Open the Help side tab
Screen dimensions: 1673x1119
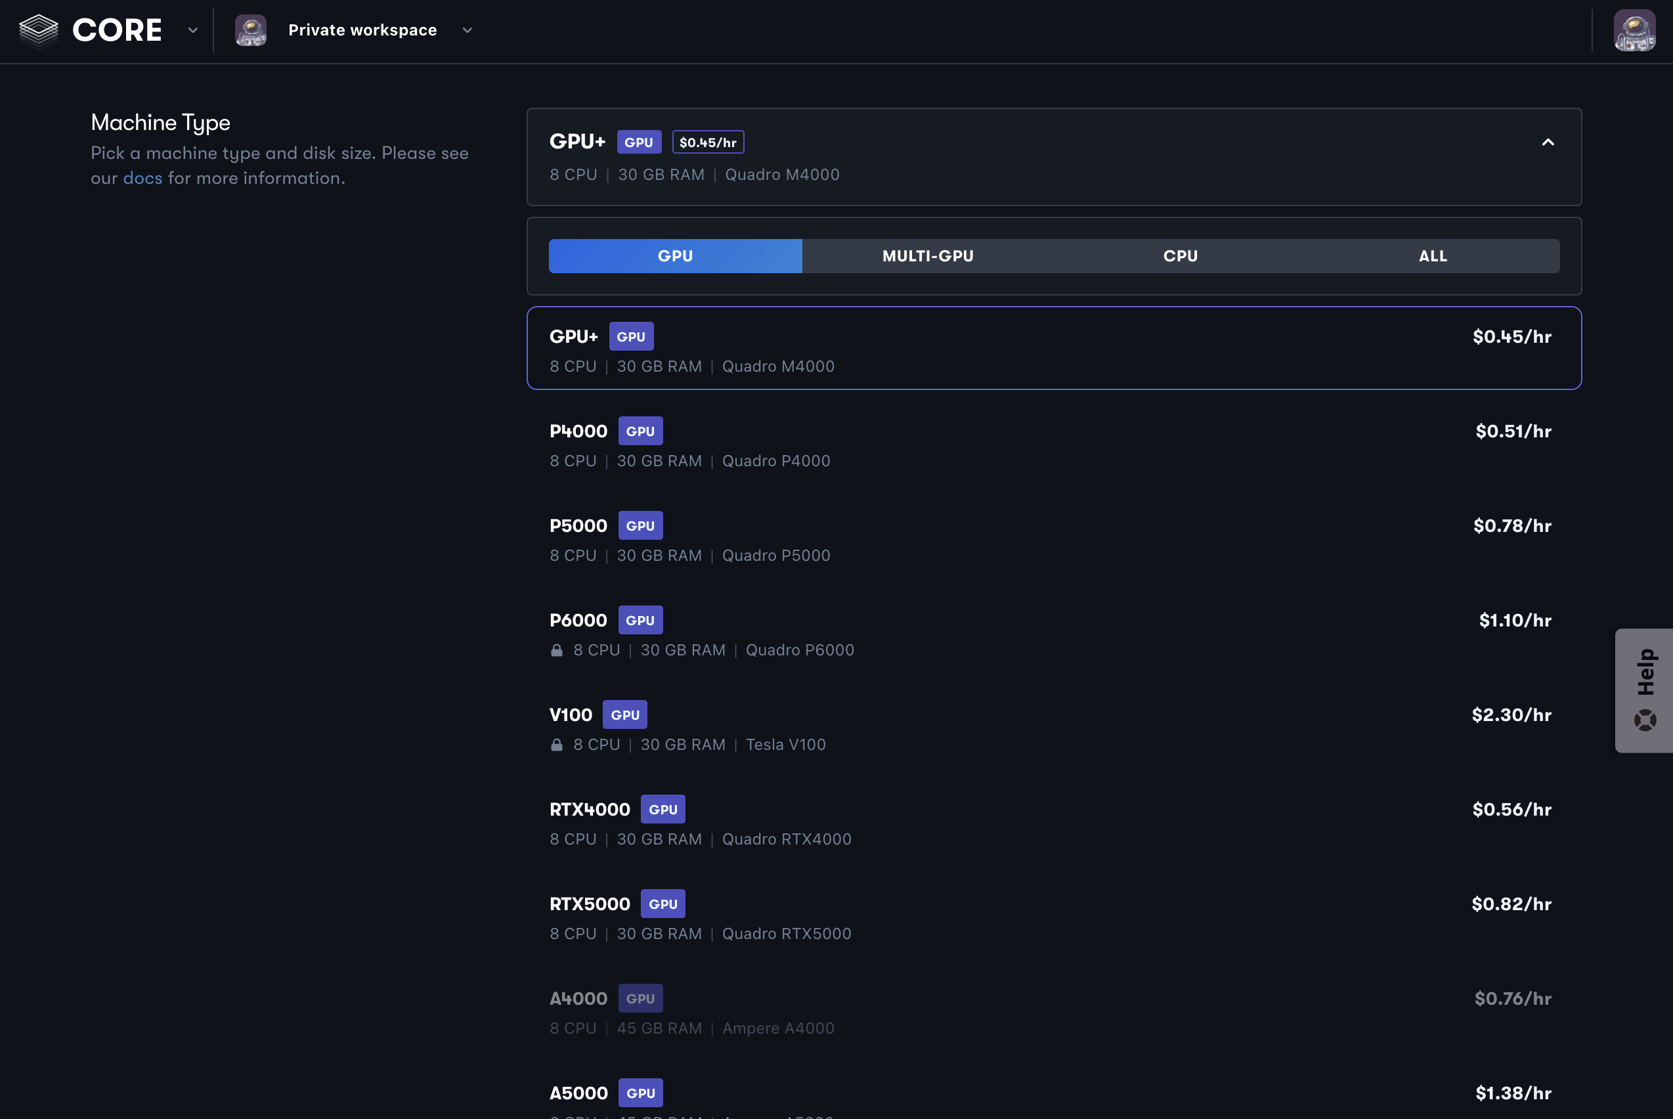pos(1643,690)
